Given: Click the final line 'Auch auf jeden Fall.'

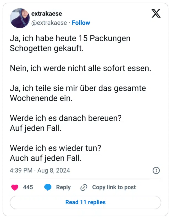Looking at the screenshot, I should [x=46, y=158].
